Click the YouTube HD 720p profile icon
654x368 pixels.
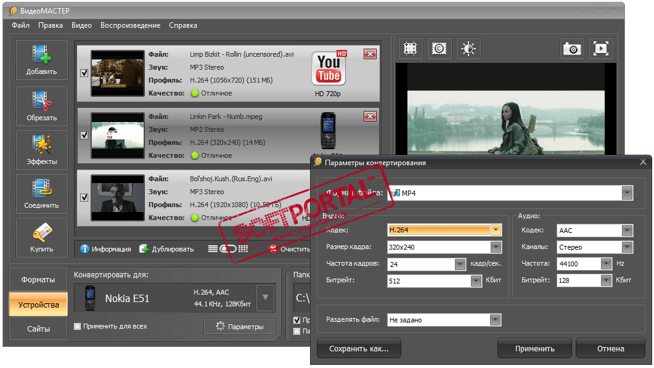pyautogui.click(x=329, y=69)
